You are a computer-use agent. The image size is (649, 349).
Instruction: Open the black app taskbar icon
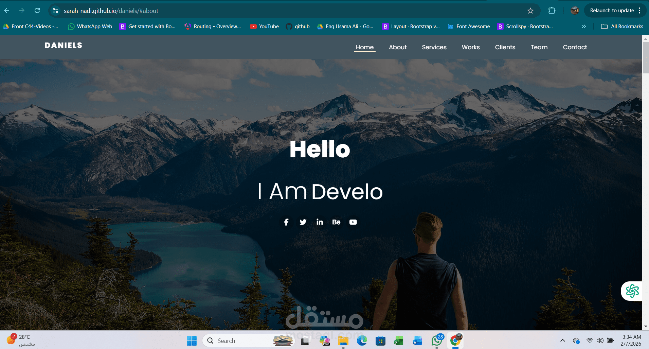pyautogui.click(x=305, y=341)
